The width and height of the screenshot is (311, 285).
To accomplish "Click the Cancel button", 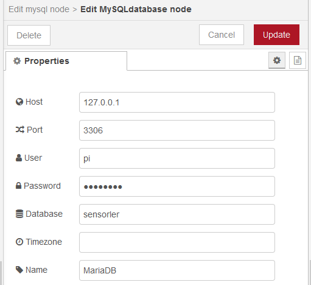I will tap(222, 35).
